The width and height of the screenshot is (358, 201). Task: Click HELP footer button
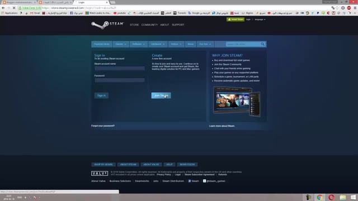click(169, 164)
